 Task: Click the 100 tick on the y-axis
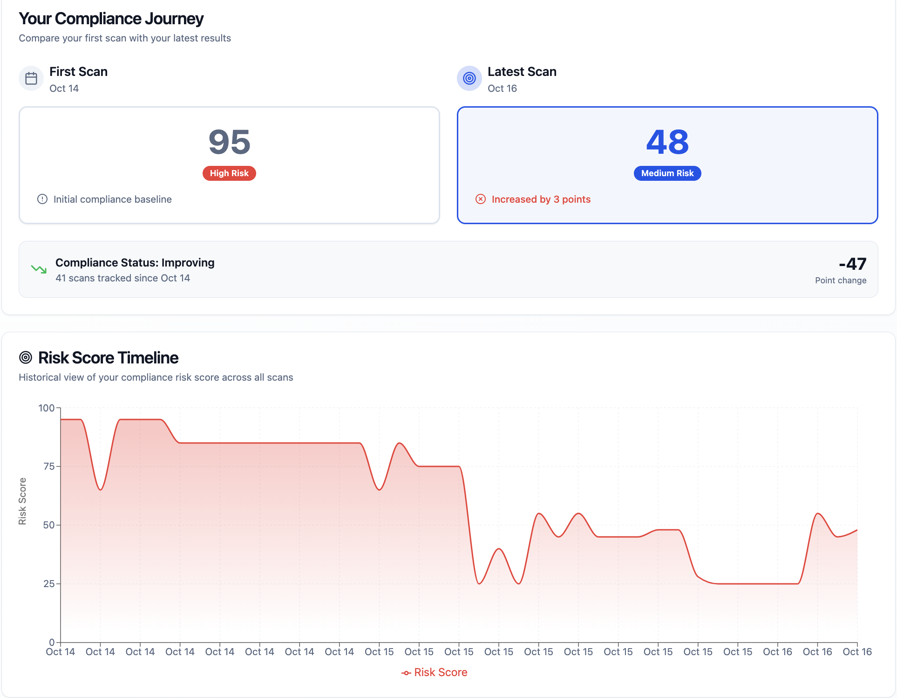point(47,408)
